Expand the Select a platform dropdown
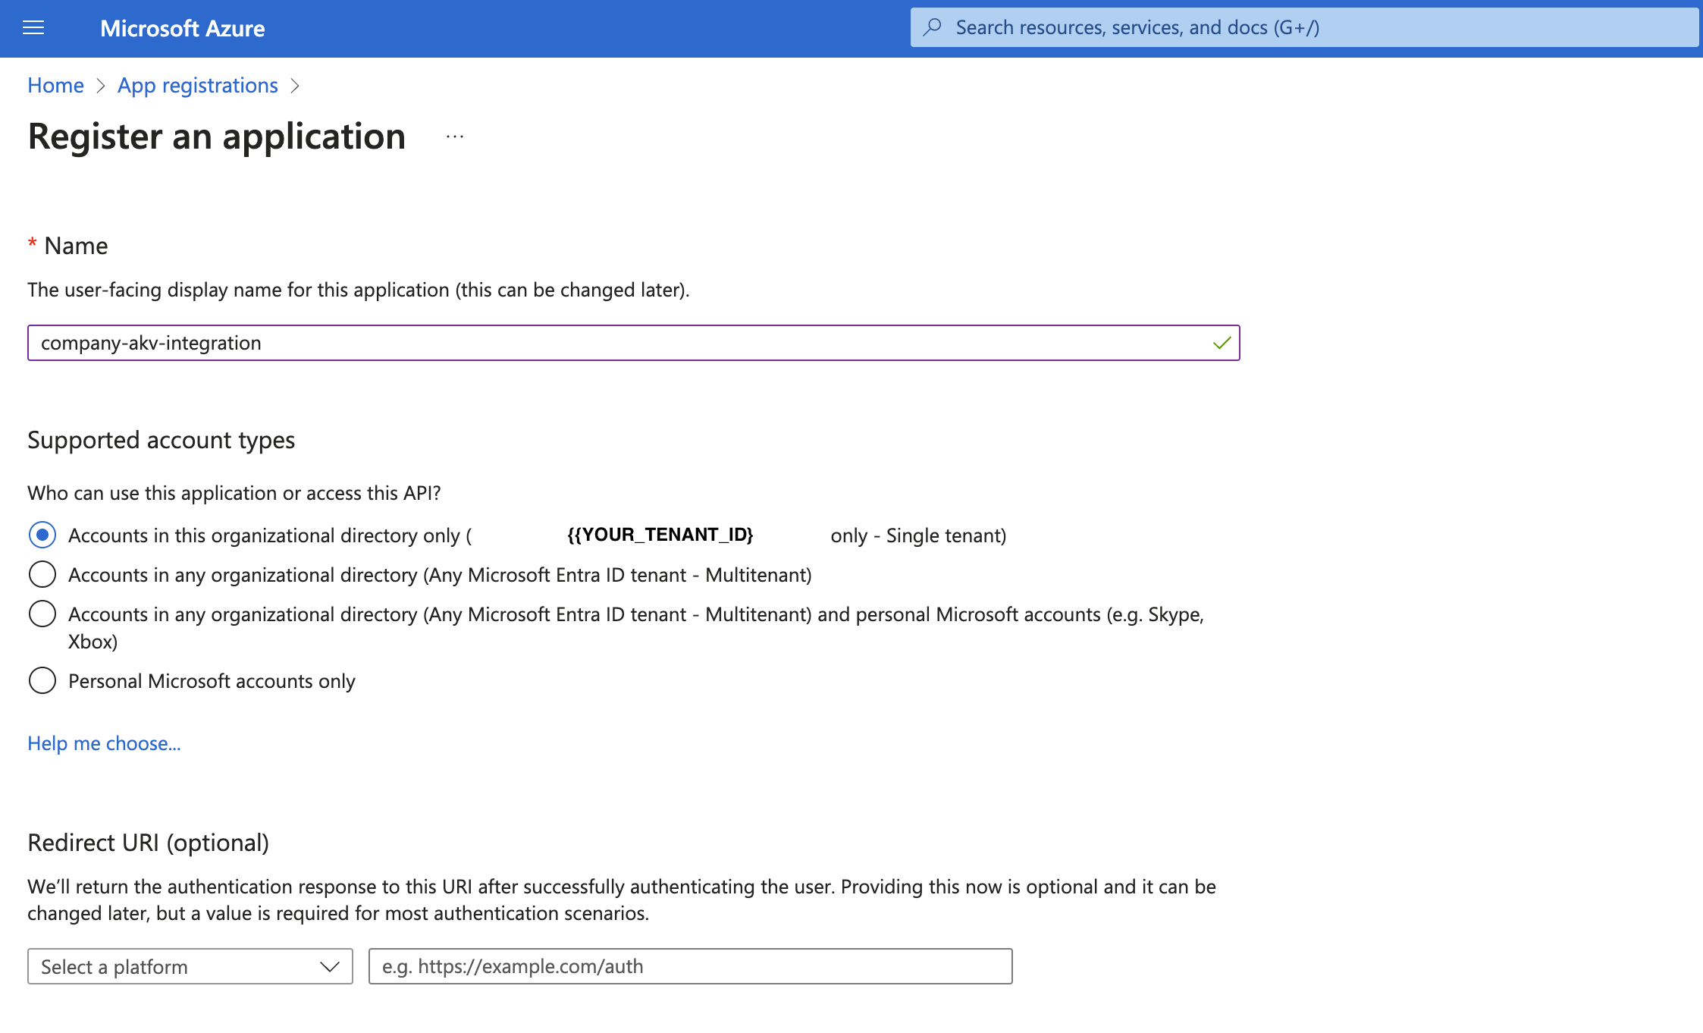Viewport: 1703px width, 1033px height. point(190,966)
